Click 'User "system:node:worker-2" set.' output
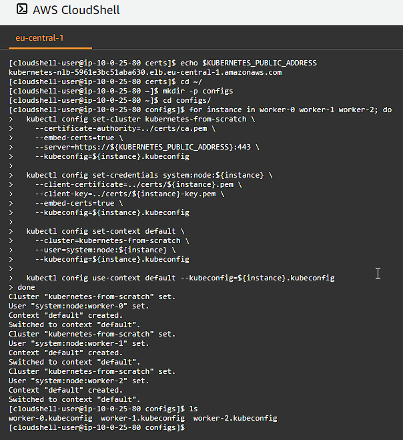The image size is (403, 440). coord(79,381)
